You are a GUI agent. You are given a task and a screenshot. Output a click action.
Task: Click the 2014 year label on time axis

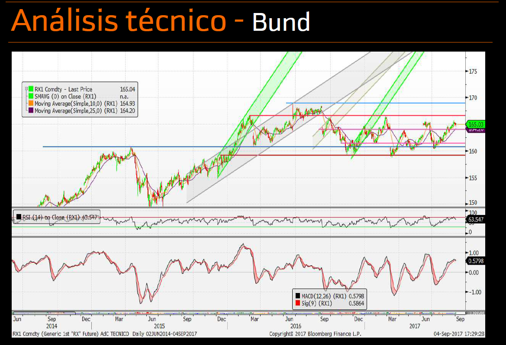pyautogui.click(x=52, y=326)
